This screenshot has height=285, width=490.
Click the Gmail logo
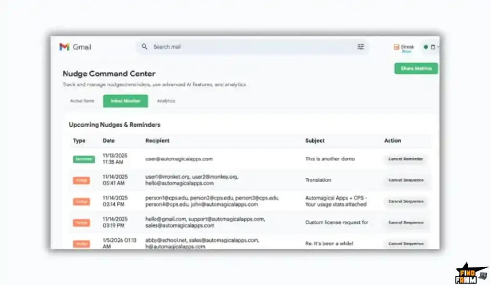65,47
